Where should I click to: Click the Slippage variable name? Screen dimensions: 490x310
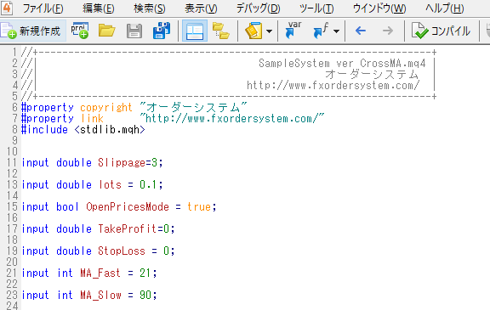tap(122, 162)
